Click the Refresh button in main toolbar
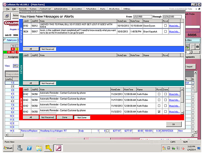Viewport: 204px width, 155px height. pyautogui.click(x=16, y=16)
